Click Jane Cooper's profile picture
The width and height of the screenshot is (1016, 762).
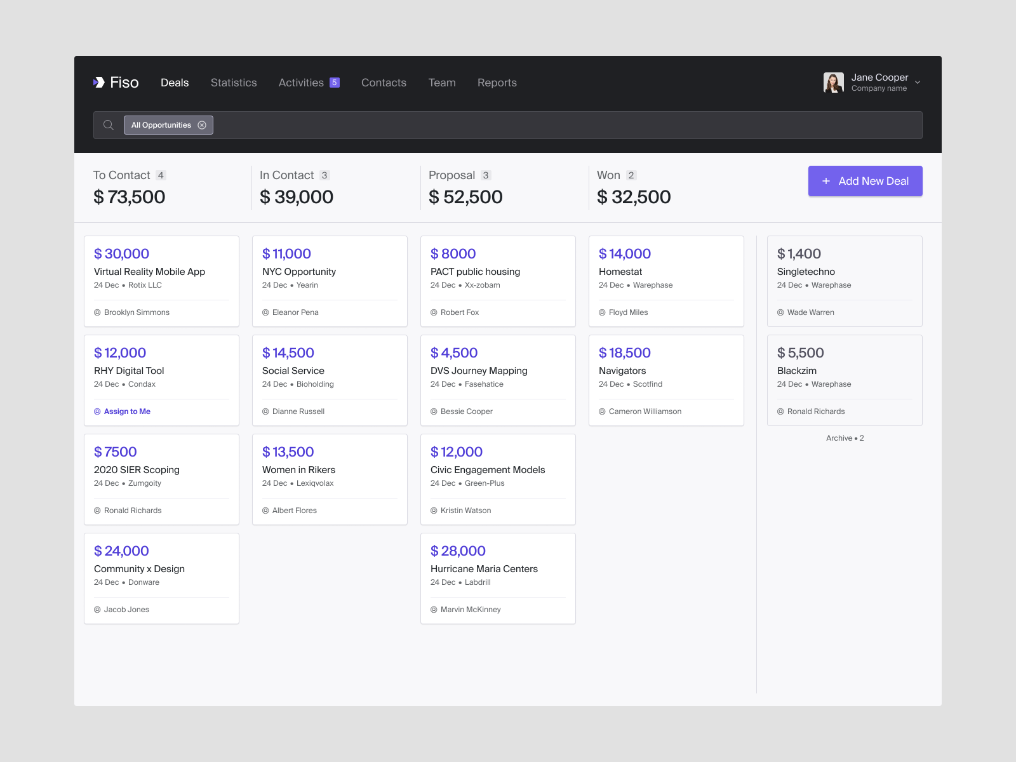click(834, 83)
